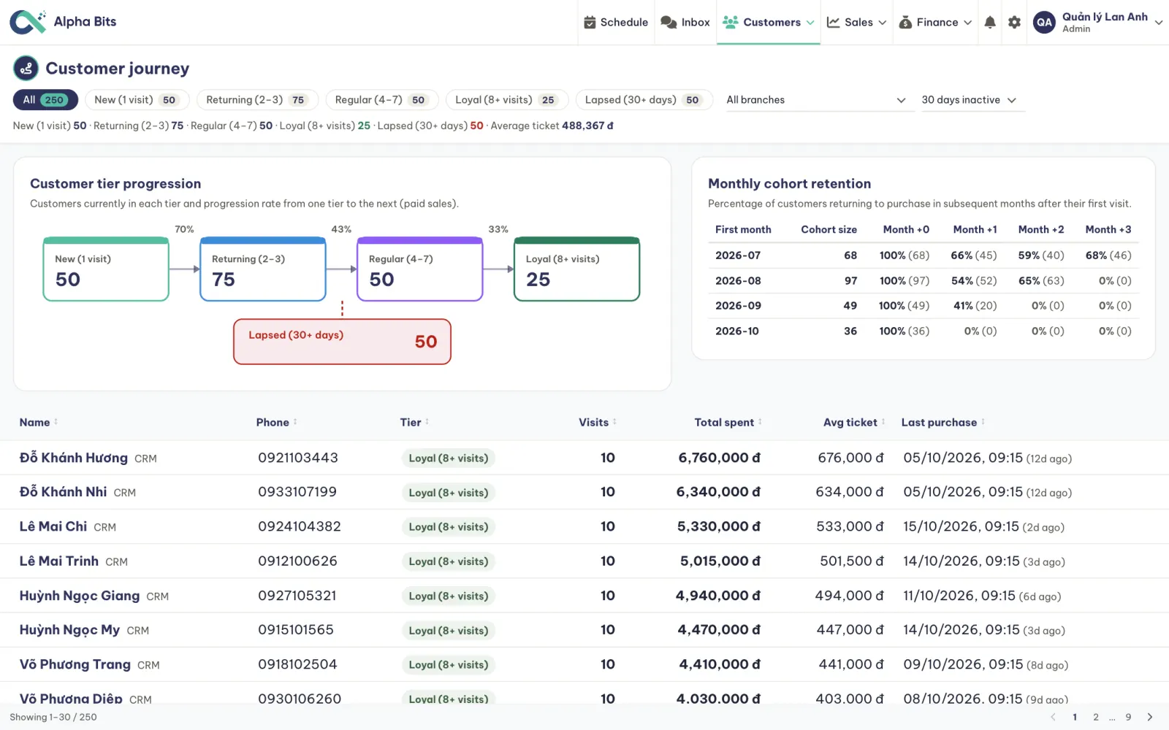Click total spent 6,340,000 đ
The width and height of the screenshot is (1169, 730).
click(718, 492)
